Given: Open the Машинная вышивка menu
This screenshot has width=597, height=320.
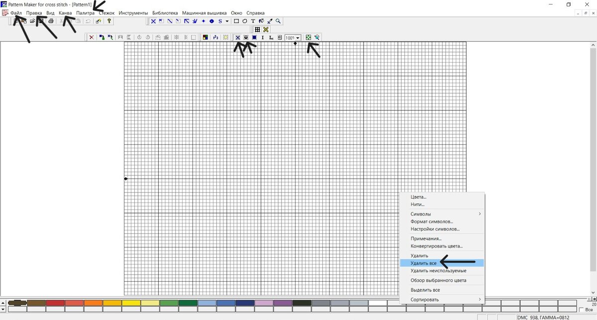Looking at the screenshot, I should (x=204, y=13).
